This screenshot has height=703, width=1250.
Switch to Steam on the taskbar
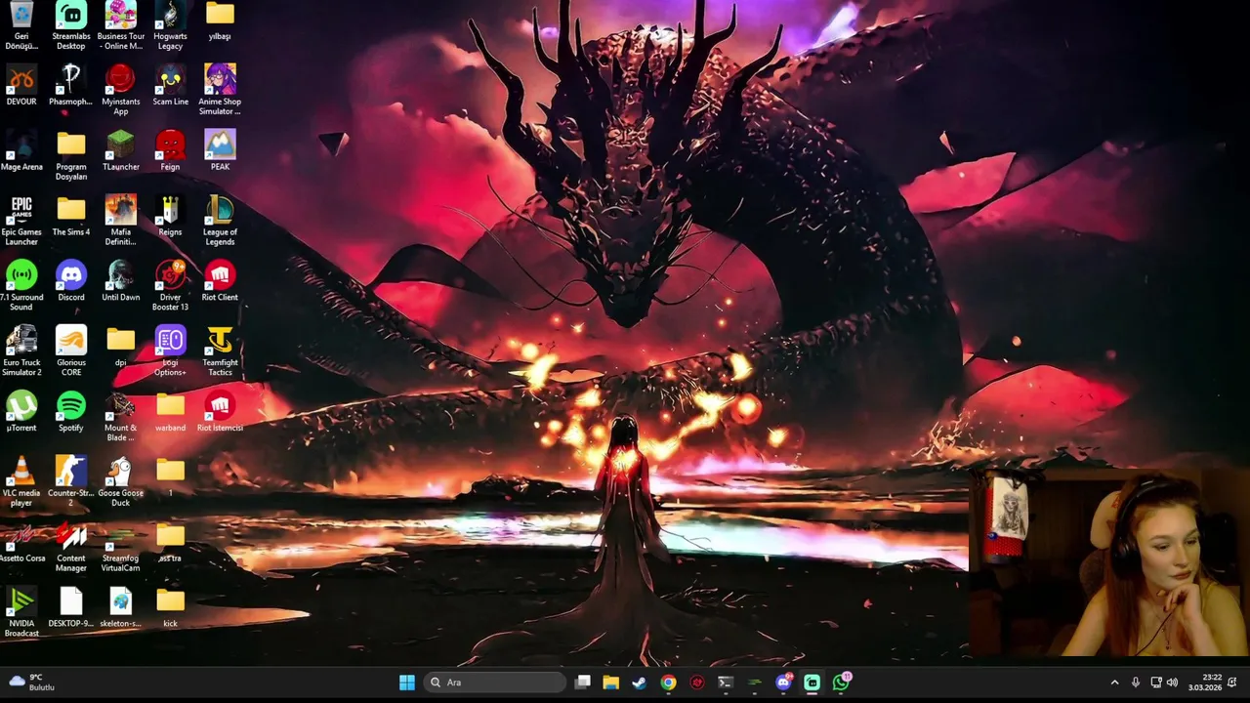(x=640, y=682)
